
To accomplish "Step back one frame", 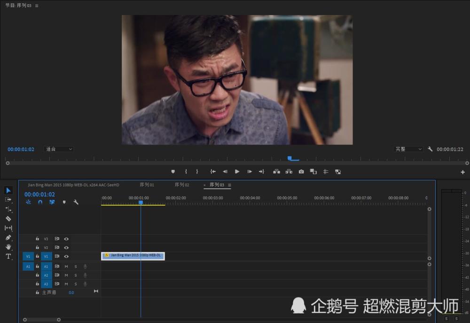I will (x=225, y=171).
